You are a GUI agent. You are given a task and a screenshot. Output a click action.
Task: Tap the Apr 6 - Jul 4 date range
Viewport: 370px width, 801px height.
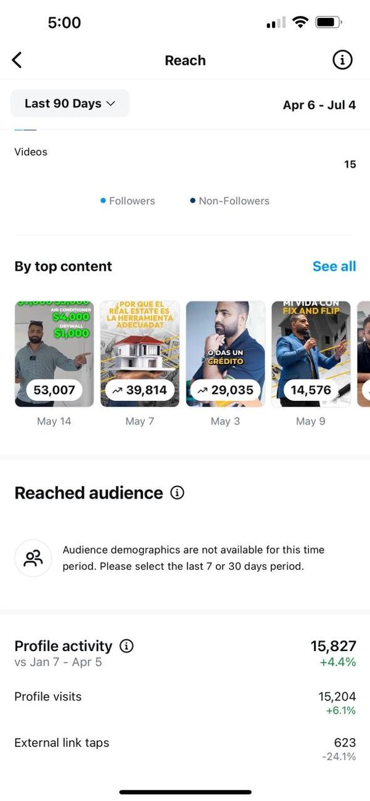319,105
